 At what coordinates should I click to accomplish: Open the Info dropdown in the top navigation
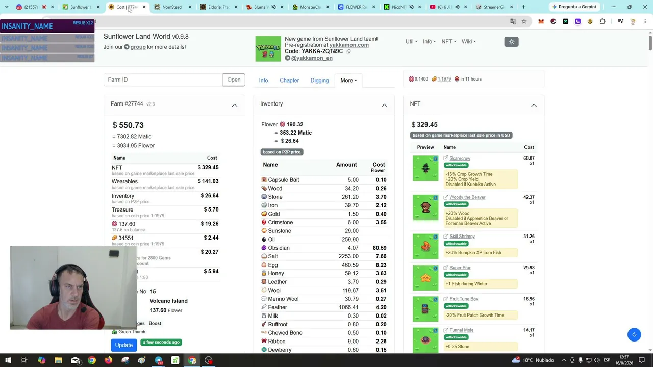pos(429,42)
